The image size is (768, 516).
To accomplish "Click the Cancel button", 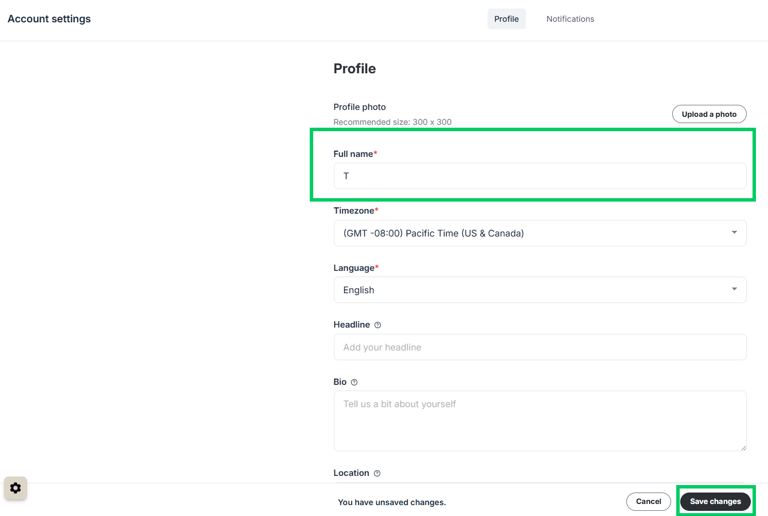I will click(x=649, y=501).
